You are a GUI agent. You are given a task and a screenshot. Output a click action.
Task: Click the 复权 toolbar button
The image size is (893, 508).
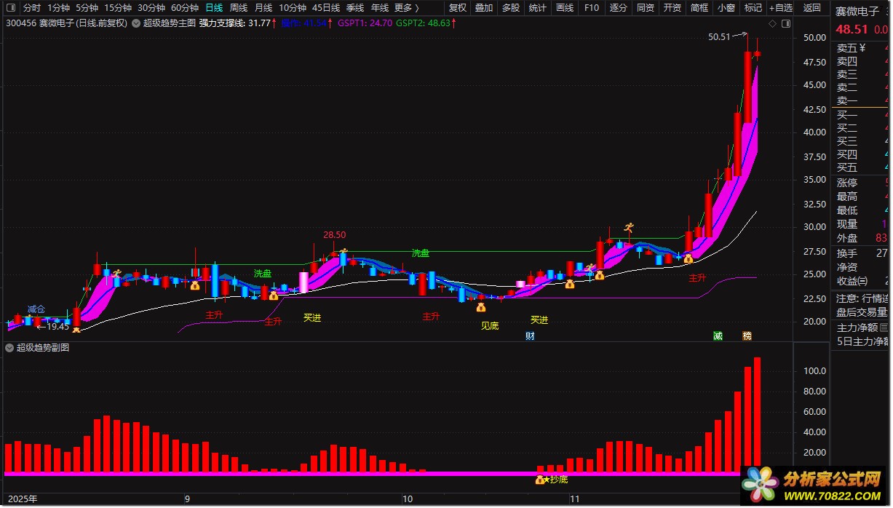[458, 8]
